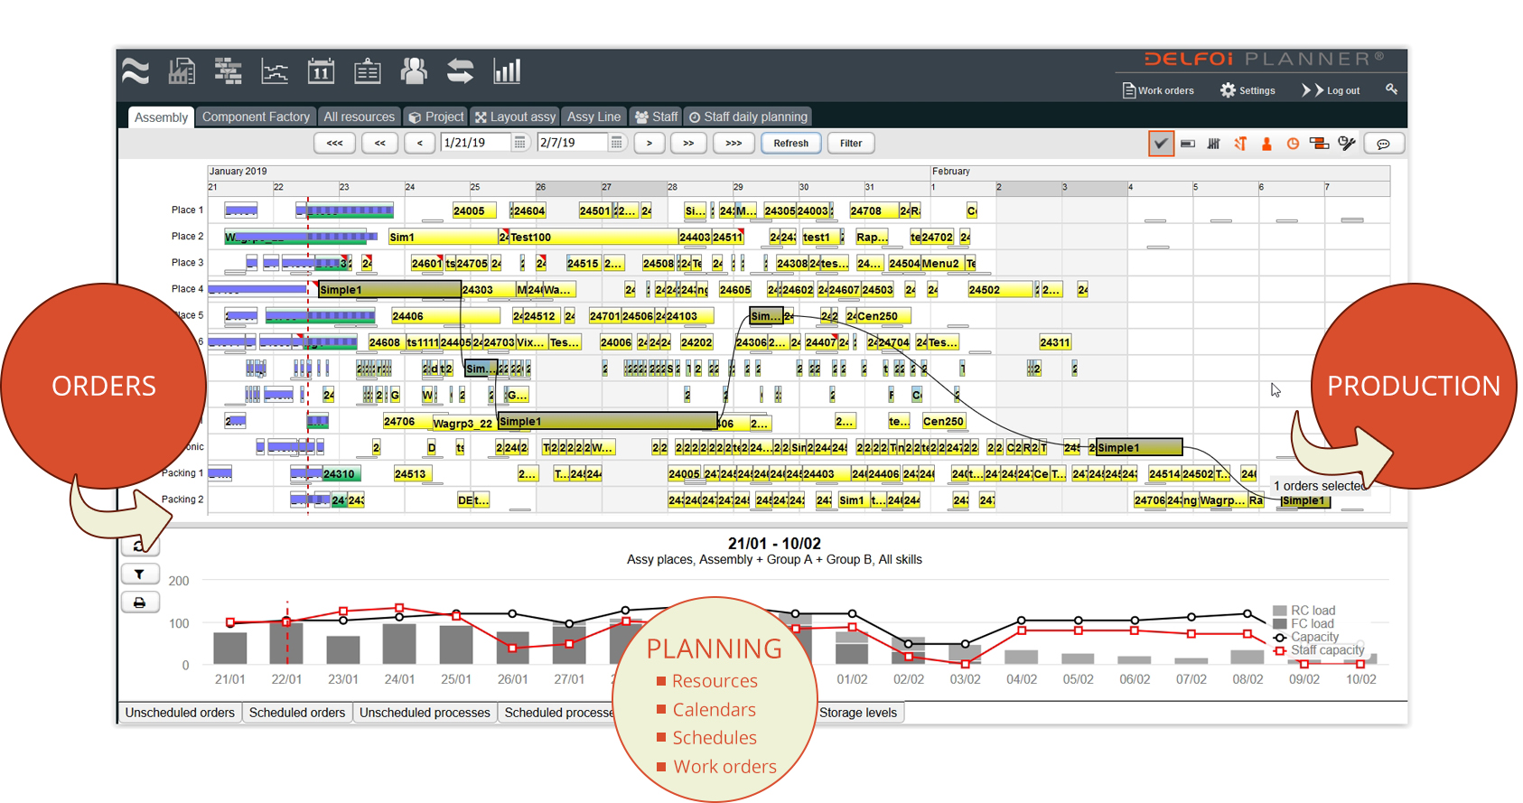The height and width of the screenshot is (803, 1523).
Task: Click the tally marks toolbar icon
Action: pyautogui.click(x=1214, y=144)
